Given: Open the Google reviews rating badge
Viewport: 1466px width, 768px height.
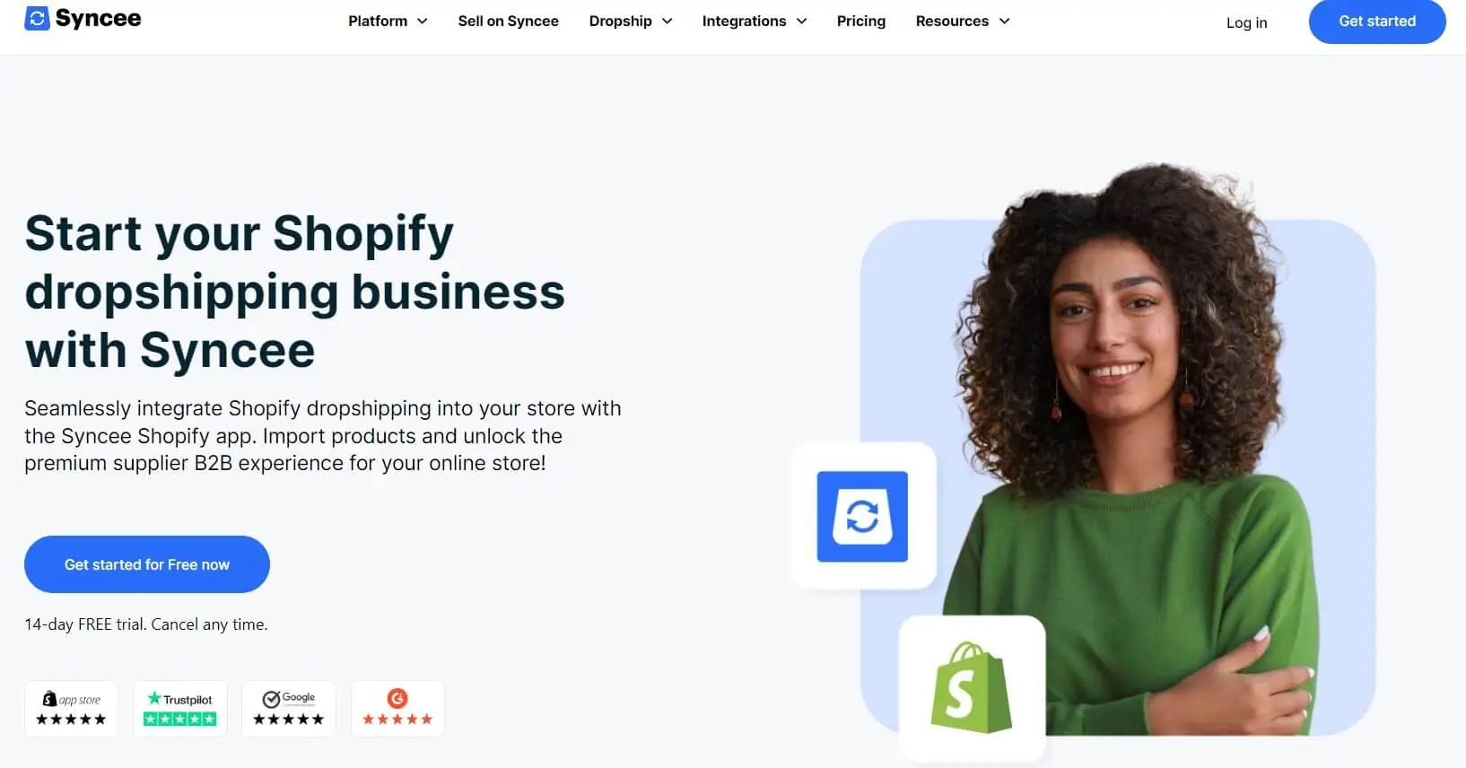Looking at the screenshot, I should tap(289, 709).
